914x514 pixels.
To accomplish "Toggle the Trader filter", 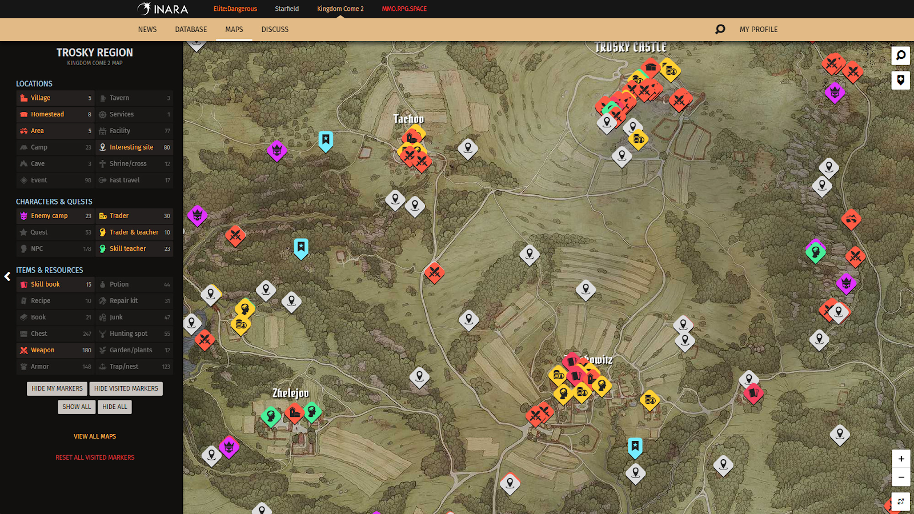I will 134,216.
